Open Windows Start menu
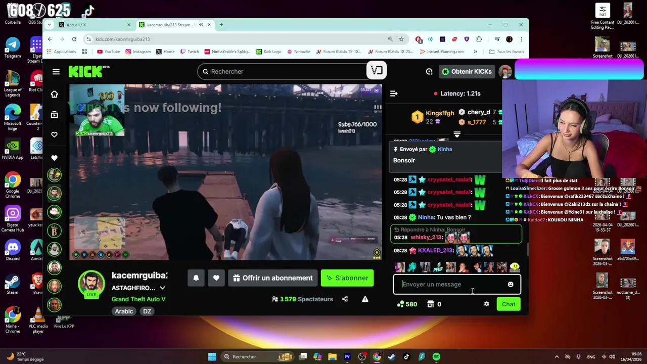Screen dimensions: 647x364 (212, 357)
